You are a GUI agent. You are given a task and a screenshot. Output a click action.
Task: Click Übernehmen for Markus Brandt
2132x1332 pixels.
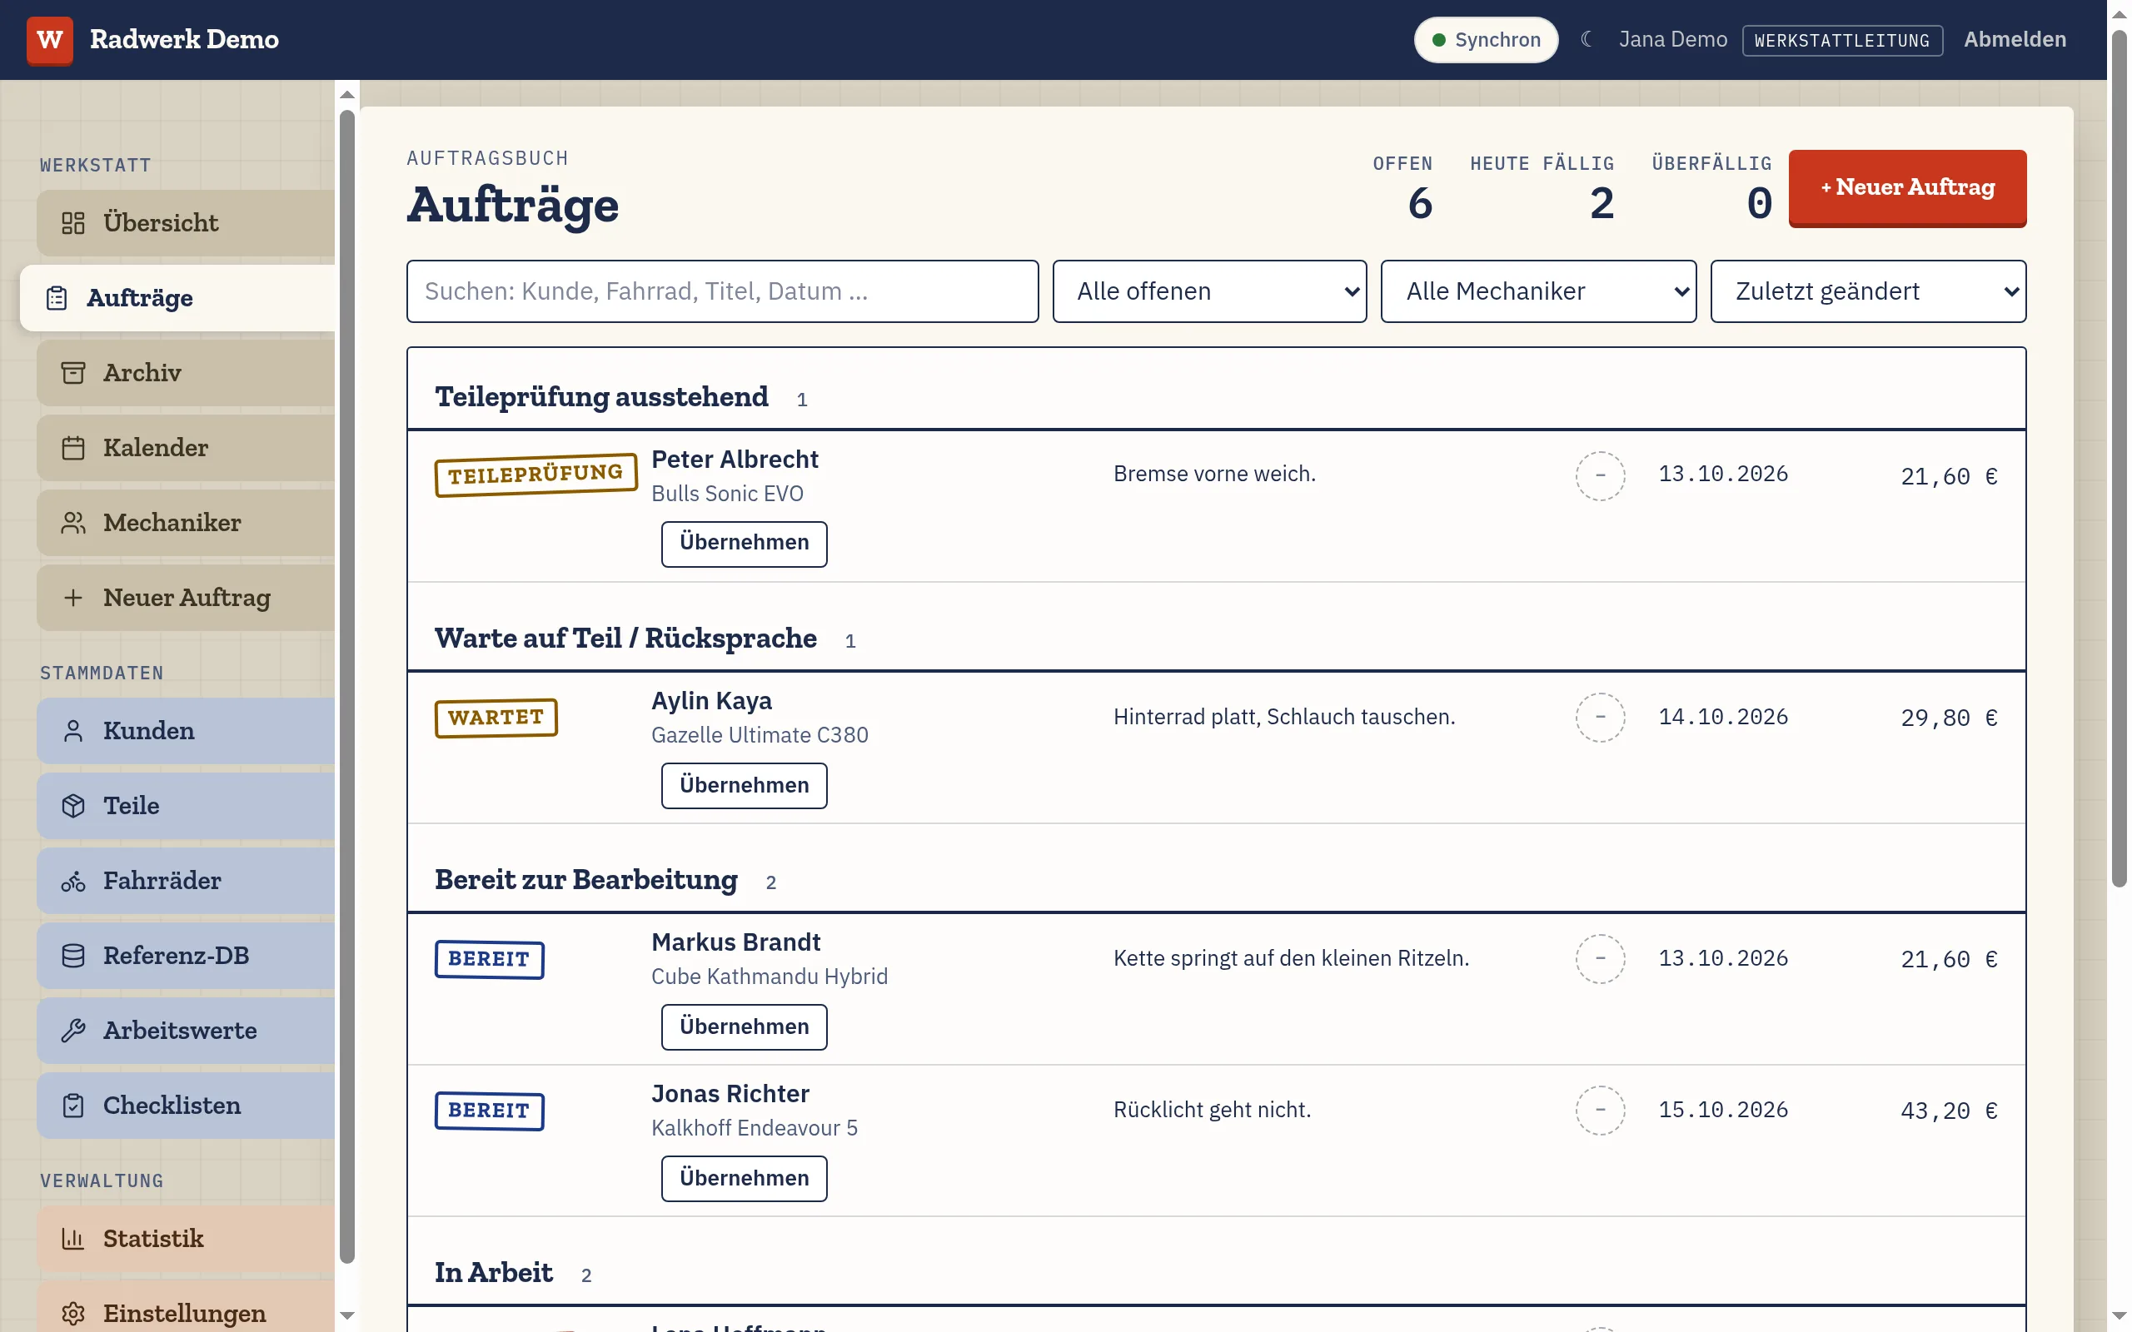pyautogui.click(x=744, y=1026)
